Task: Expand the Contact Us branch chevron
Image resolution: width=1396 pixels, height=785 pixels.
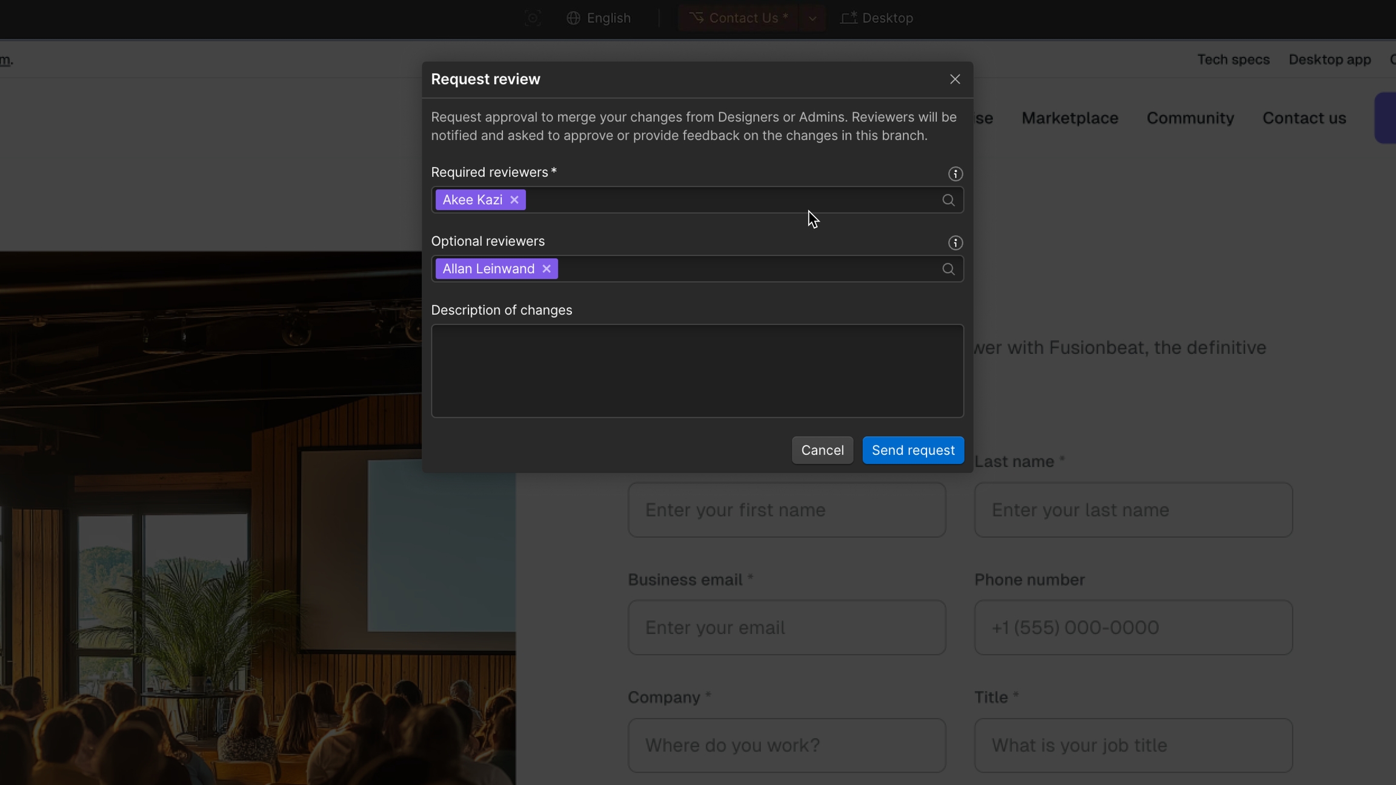Action: (812, 18)
